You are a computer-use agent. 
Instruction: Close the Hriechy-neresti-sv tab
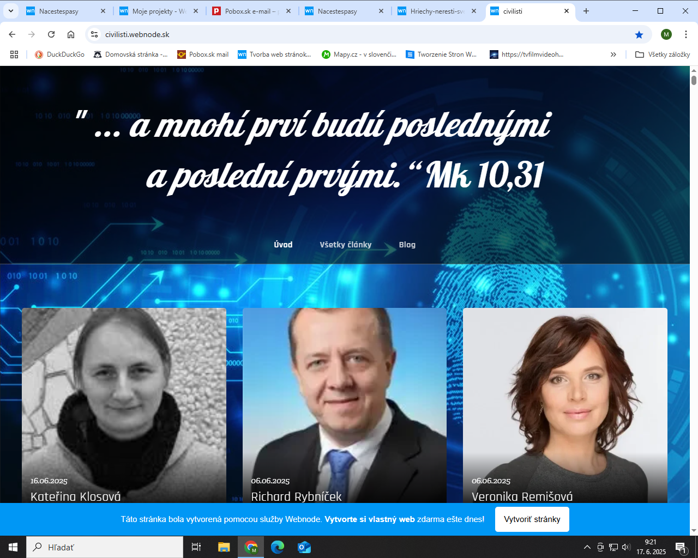coord(474,11)
